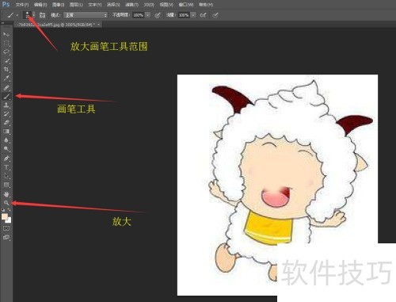This screenshot has height=302, width=396.
Task: Toggle the Brush panel button
Action: coord(42,15)
